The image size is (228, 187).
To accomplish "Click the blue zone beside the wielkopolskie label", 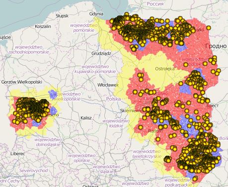I will (53, 94).
